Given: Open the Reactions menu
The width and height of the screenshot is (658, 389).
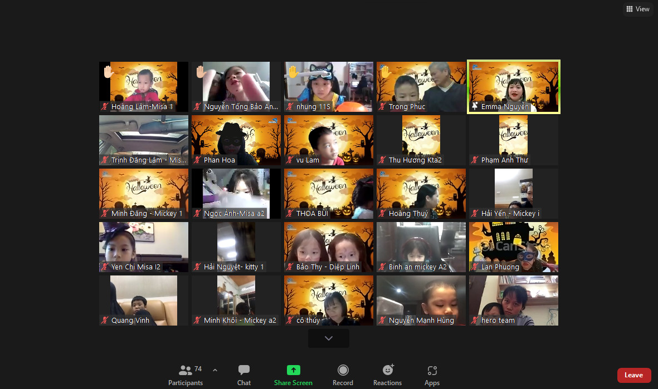Looking at the screenshot, I should click(388, 375).
